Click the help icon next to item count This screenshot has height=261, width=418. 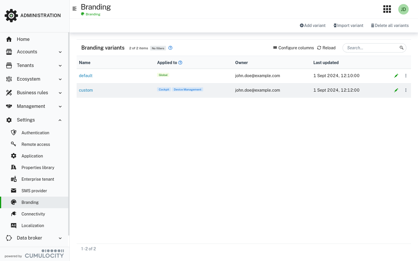(170, 48)
